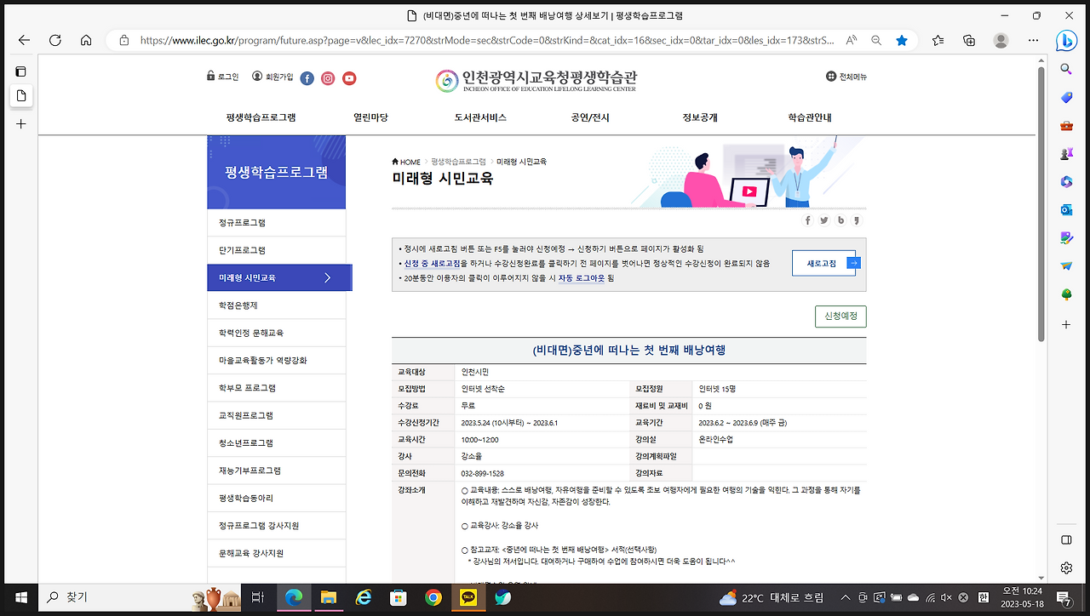Click the 로그인 login link
The image size is (1090, 616).
pos(223,77)
